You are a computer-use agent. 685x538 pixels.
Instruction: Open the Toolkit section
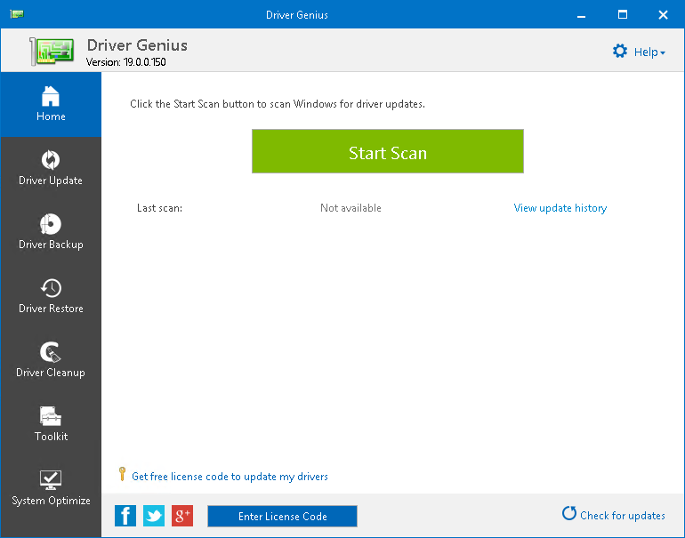click(x=51, y=425)
